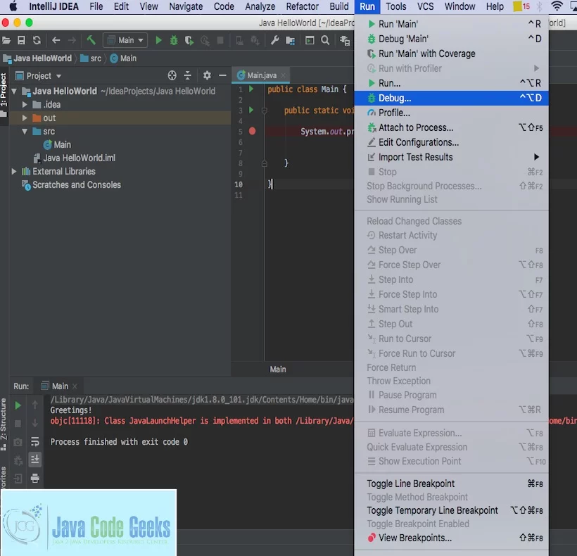Select Run 'Main' menu item
Image resolution: width=577 pixels, height=556 pixels.
451,24
